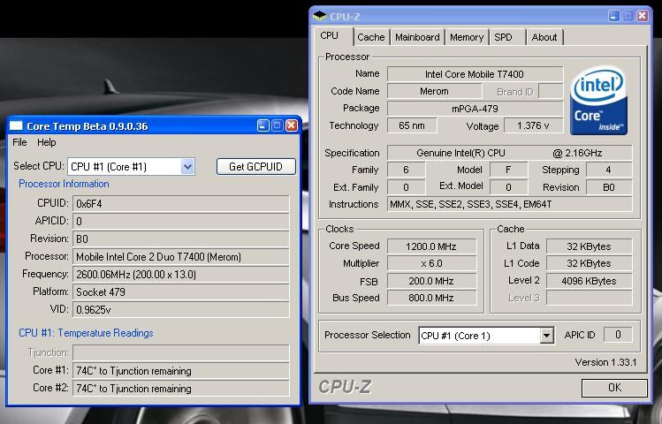This screenshot has height=424, width=662.
Task: Maximize the Core Temp window
Action: [278, 125]
